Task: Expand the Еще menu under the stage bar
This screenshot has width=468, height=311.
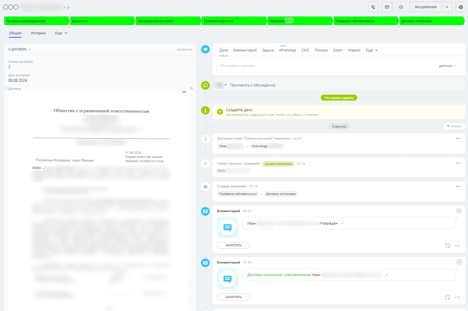Action: (x=61, y=33)
